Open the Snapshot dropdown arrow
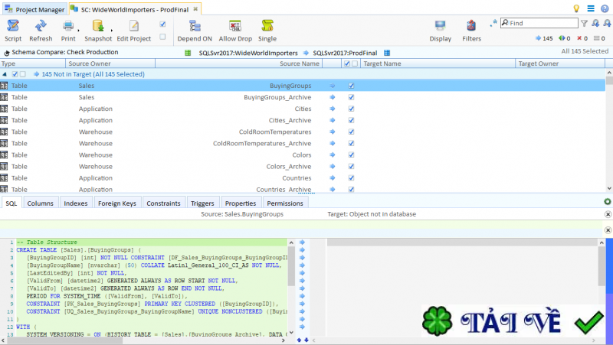This screenshot has height=345, width=613. coord(113,29)
